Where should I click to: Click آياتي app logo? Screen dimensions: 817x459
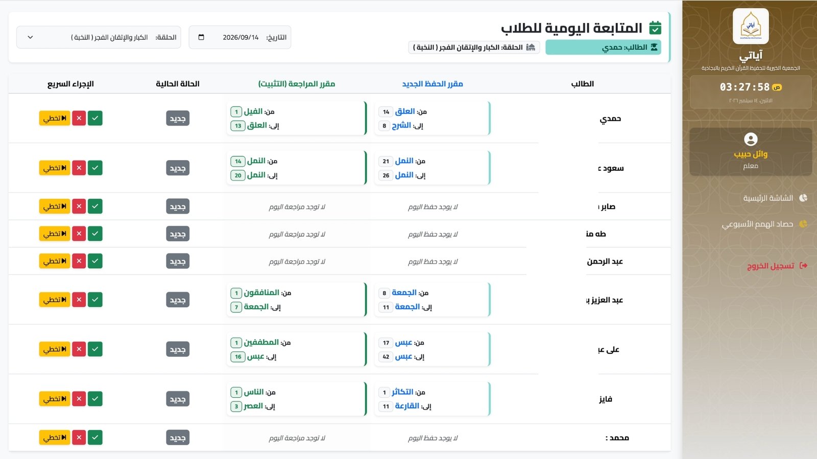(751, 26)
